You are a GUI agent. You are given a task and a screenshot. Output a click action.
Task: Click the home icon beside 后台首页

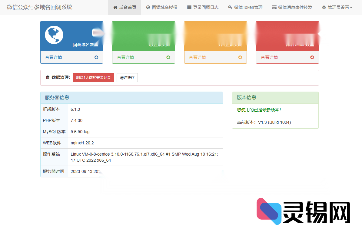115,7
